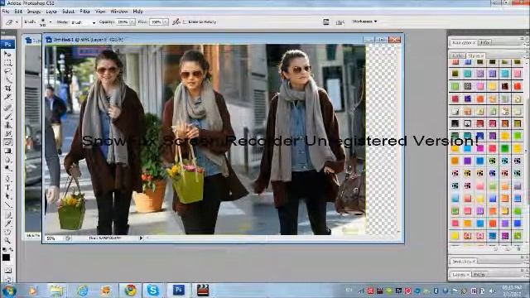Viewport: 530px width, 298px height.
Task: Open Google Chrome from the taskbar
Action: (130, 290)
